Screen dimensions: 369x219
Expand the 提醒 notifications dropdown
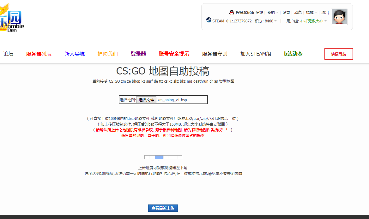coord(312,13)
